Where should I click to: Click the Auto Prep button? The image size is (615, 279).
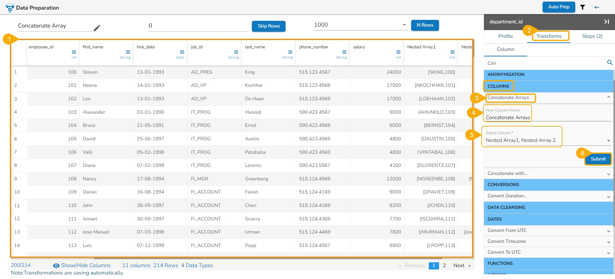(559, 7)
